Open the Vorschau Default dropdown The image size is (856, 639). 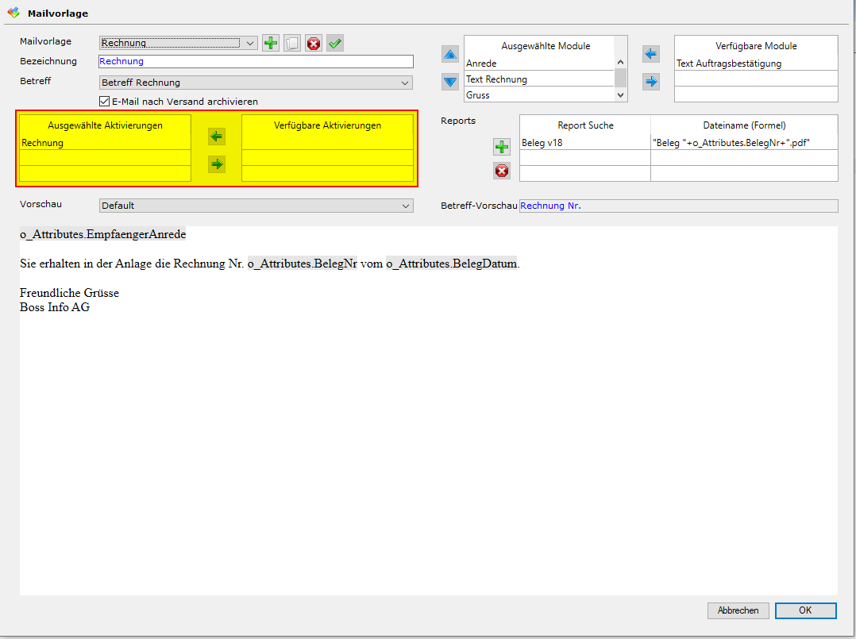coord(406,206)
